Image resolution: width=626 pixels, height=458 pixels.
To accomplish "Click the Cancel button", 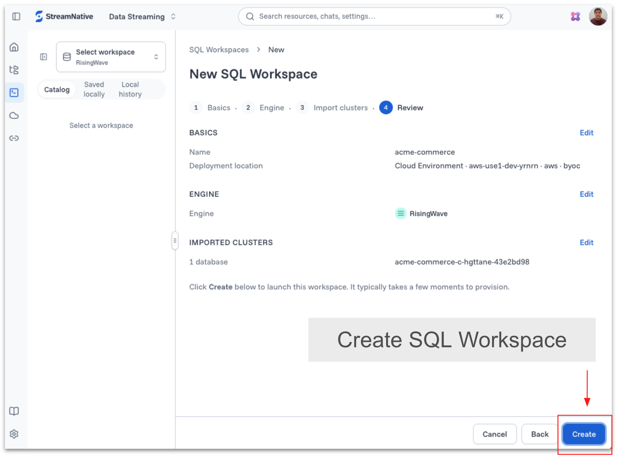I will (495, 434).
